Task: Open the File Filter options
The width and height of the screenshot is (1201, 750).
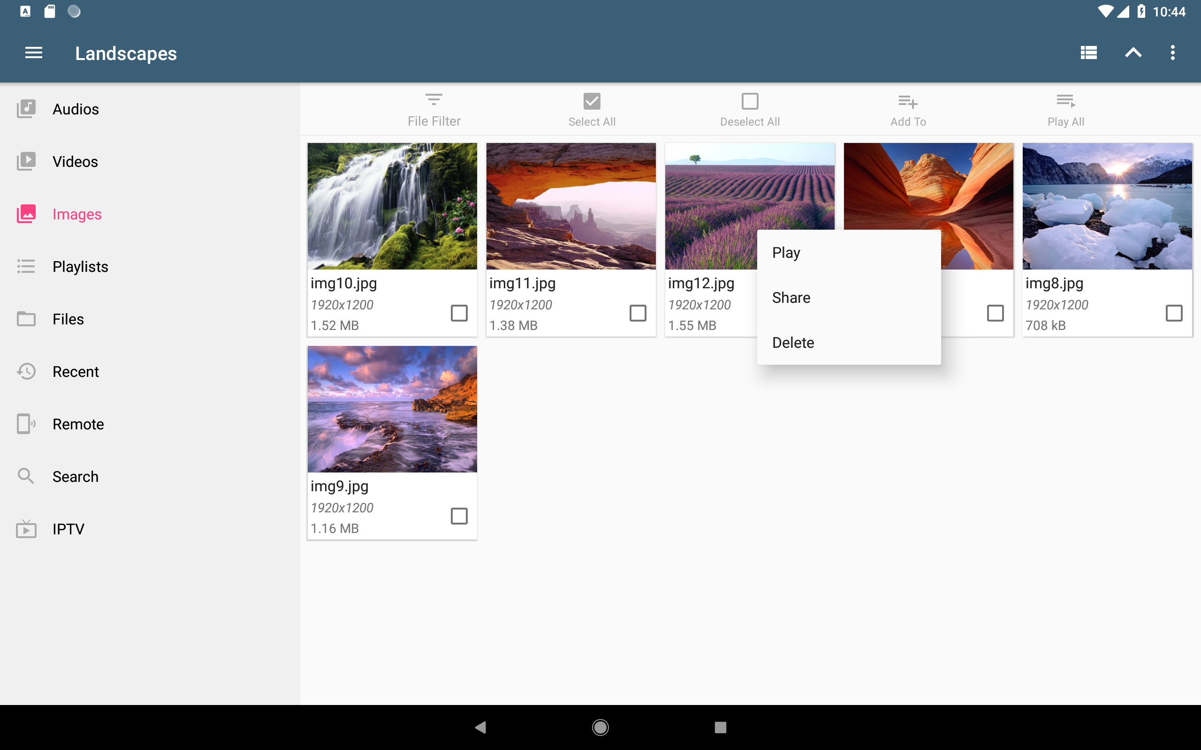Action: [434, 110]
